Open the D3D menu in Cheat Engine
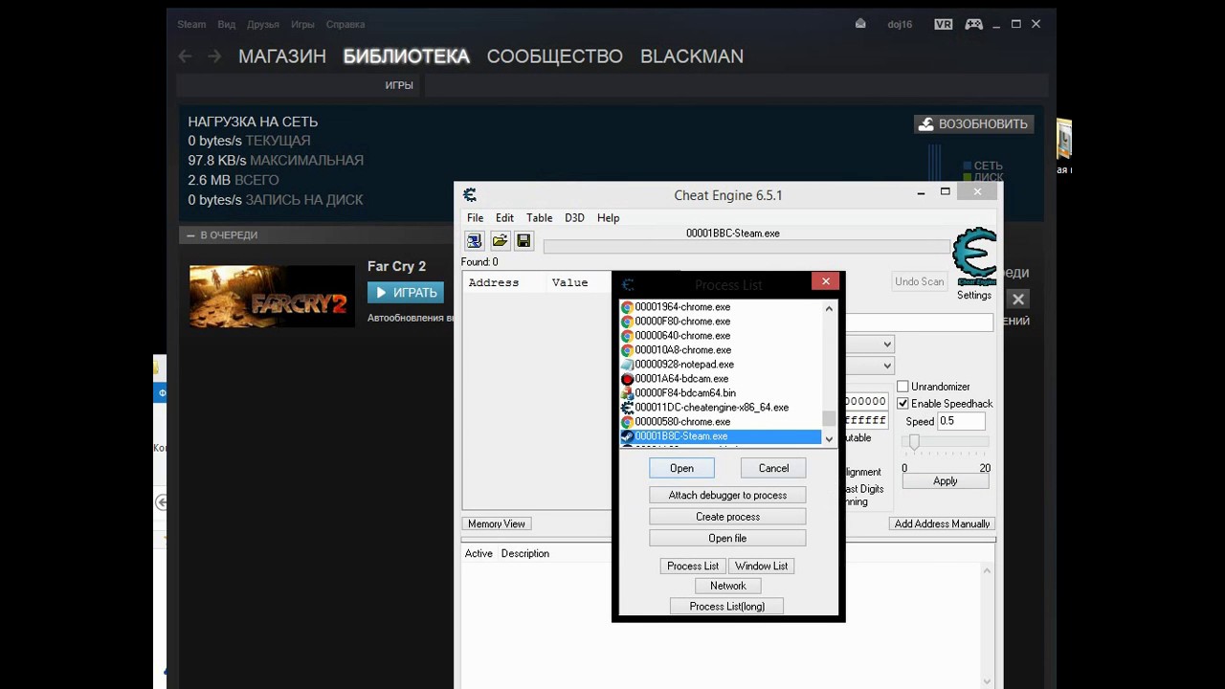Viewport: 1225px width, 689px height. tap(574, 218)
